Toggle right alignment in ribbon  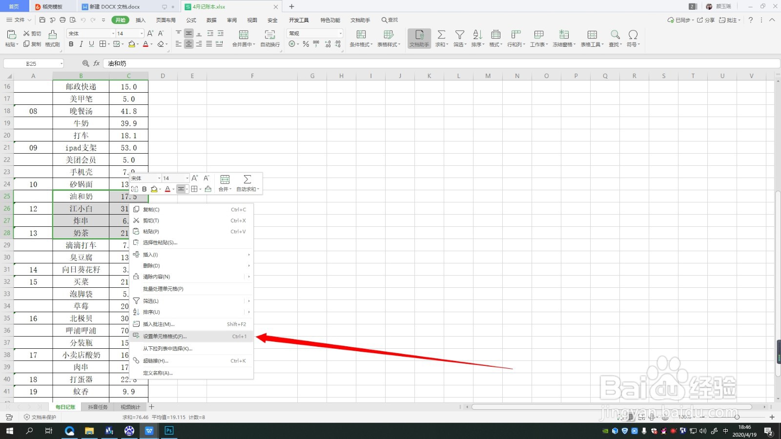coord(199,44)
